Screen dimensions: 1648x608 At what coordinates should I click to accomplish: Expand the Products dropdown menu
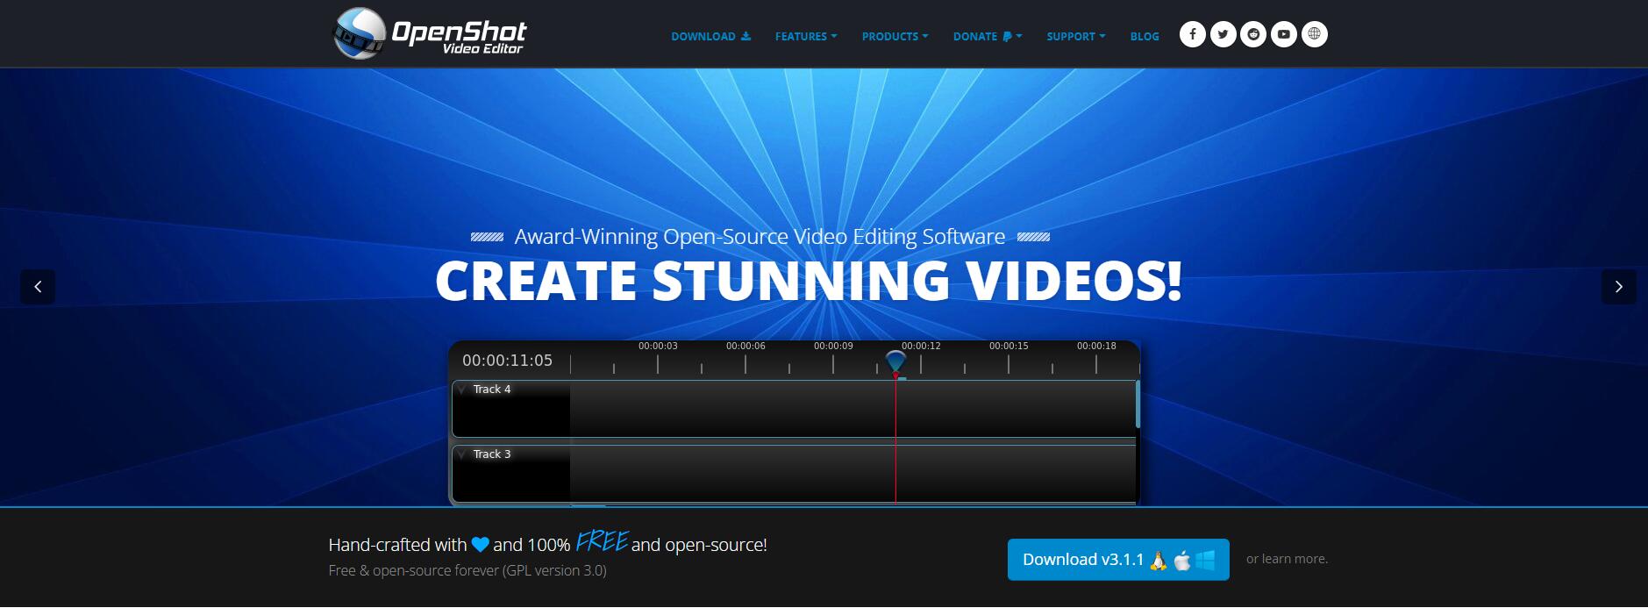pos(894,37)
